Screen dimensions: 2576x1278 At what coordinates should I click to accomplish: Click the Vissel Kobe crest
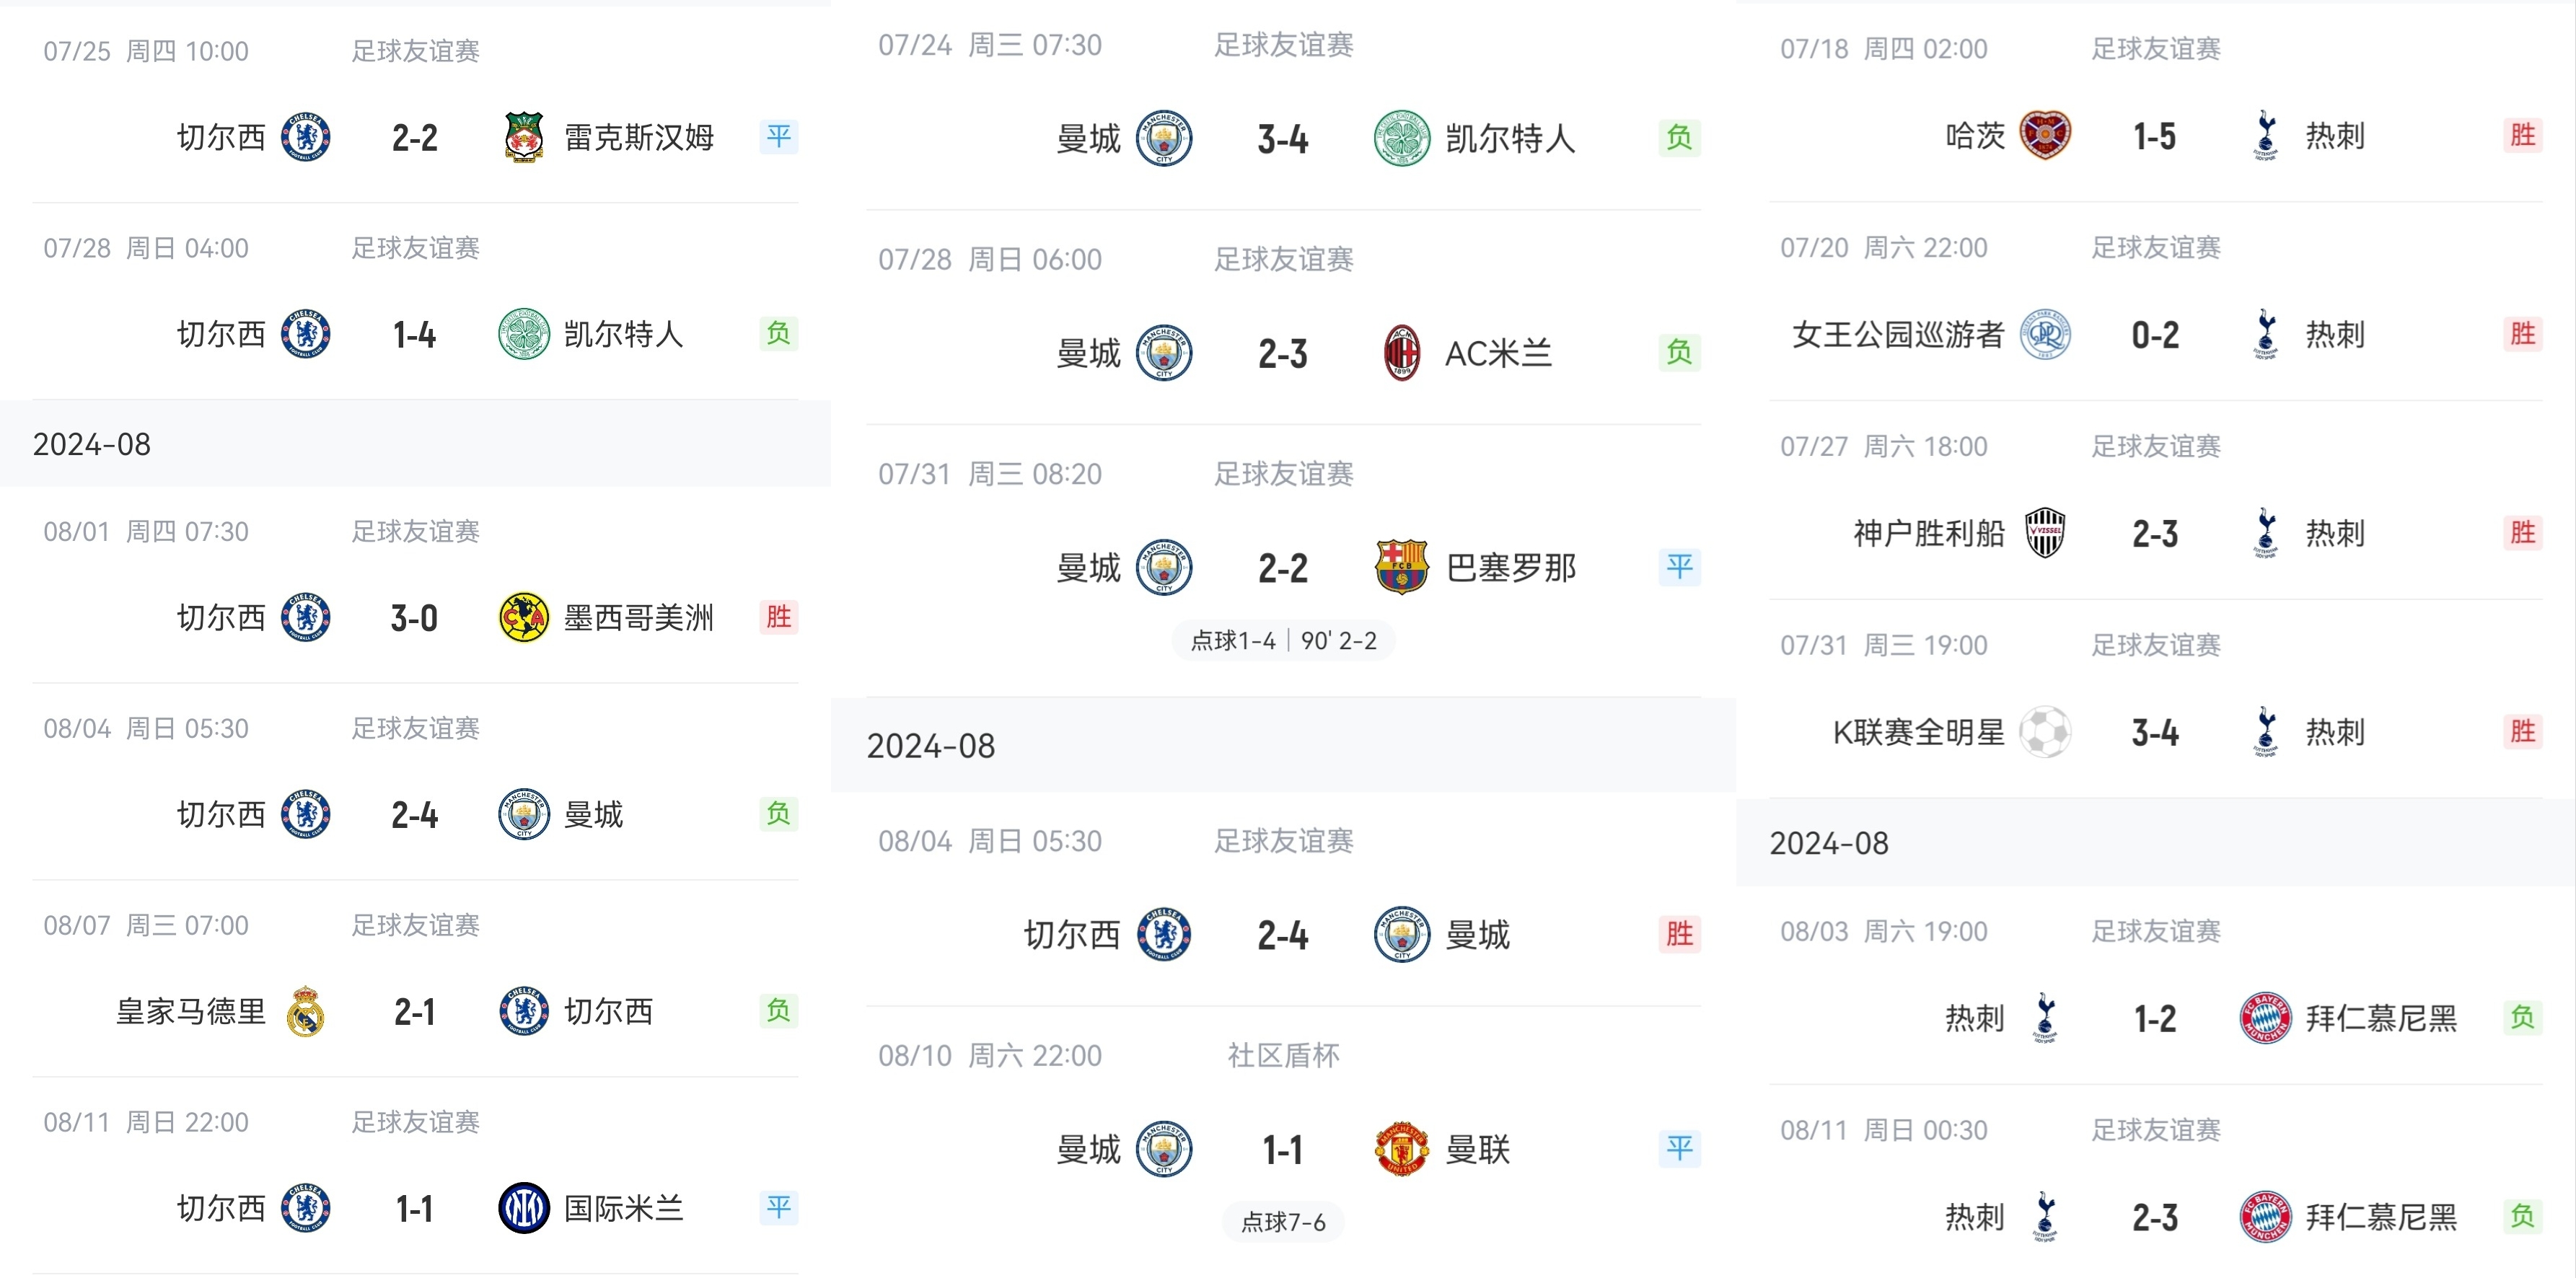tap(2045, 533)
